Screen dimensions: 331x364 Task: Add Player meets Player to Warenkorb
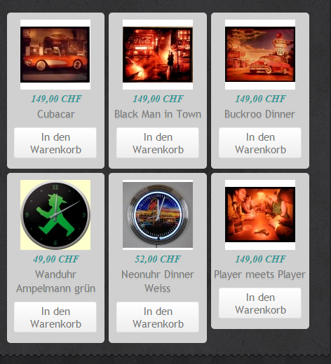click(260, 303)
